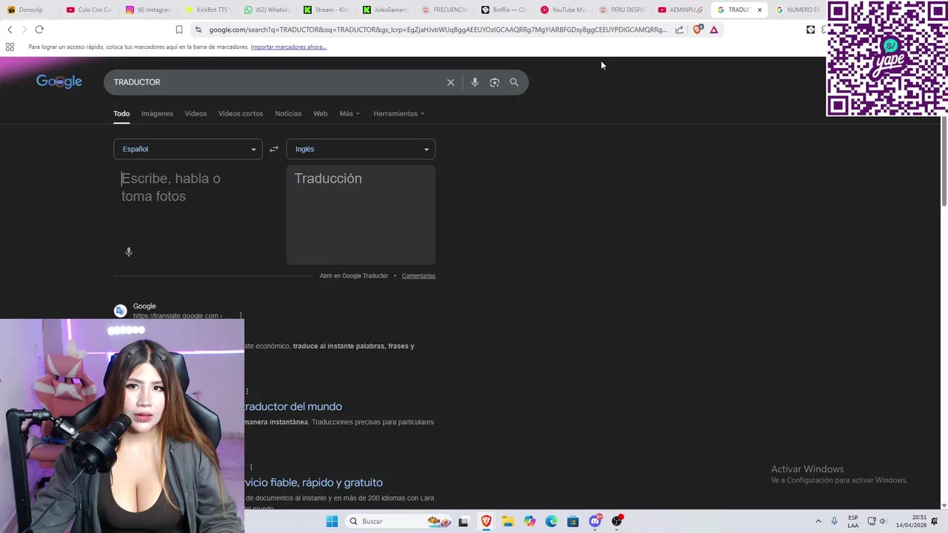This screenshot has width=948, height=533.
Task: Open target language Inglés dropdown
Action: 361,149
